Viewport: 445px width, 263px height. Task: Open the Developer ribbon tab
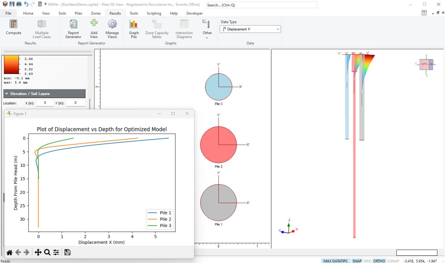[194, 13]
